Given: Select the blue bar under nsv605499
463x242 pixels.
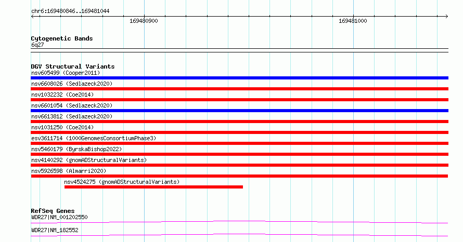Looking at the screenshot, I should (x=239, y=78).
